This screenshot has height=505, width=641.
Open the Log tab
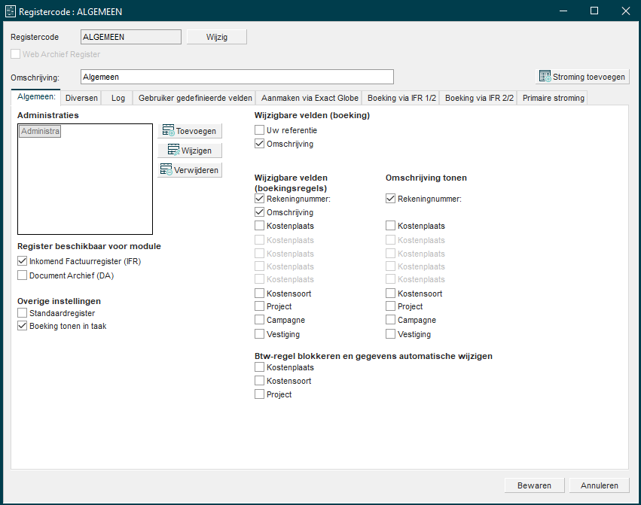(118, 98)
